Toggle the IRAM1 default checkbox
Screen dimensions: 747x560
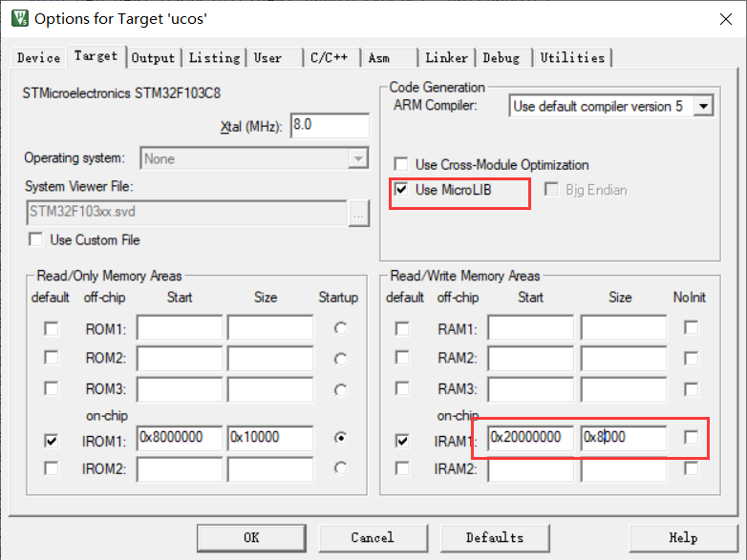tap(402, 441)
